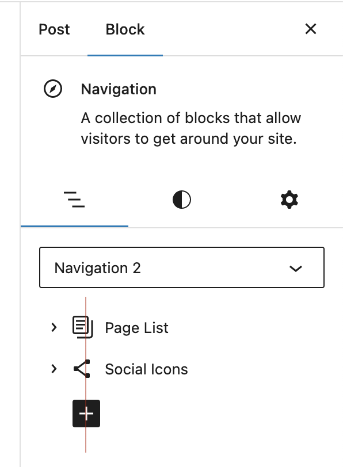Expand the Social Icons block children

point(54,369)
